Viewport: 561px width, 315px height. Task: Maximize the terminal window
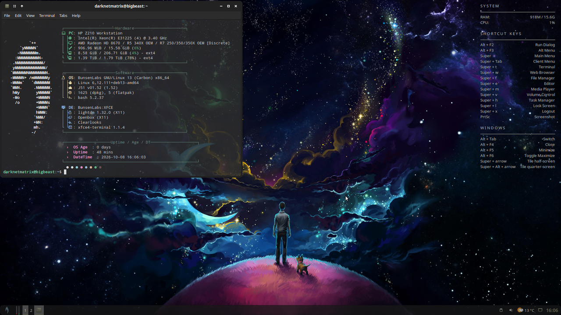pos(228,6)
